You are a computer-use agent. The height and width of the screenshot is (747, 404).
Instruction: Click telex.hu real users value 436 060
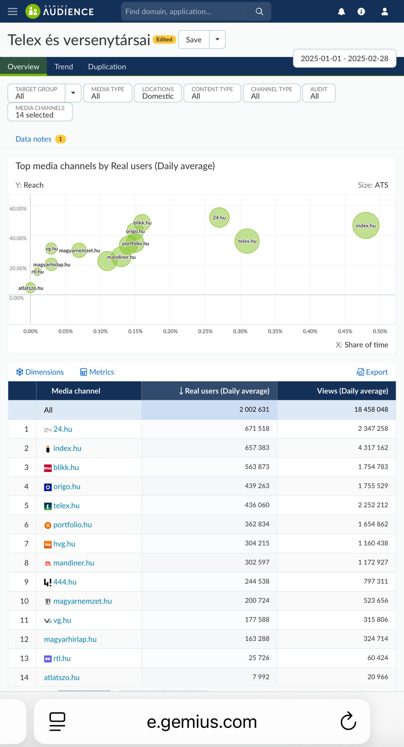tap(257, 505)
